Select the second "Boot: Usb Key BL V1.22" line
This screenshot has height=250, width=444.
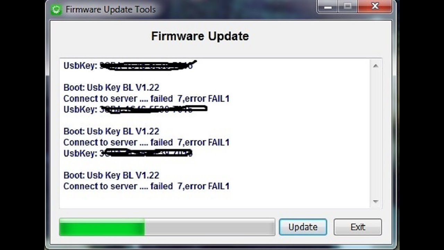pos(111,131)
